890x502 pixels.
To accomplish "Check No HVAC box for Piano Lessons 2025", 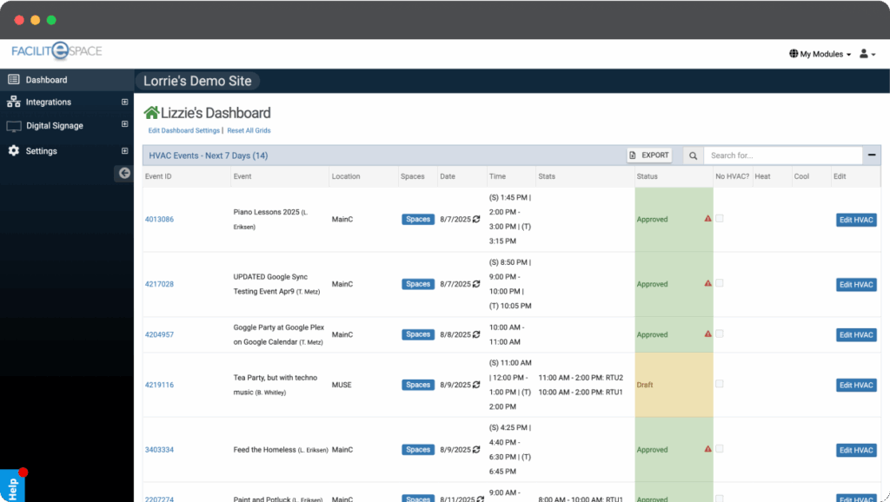I will 719,219.
